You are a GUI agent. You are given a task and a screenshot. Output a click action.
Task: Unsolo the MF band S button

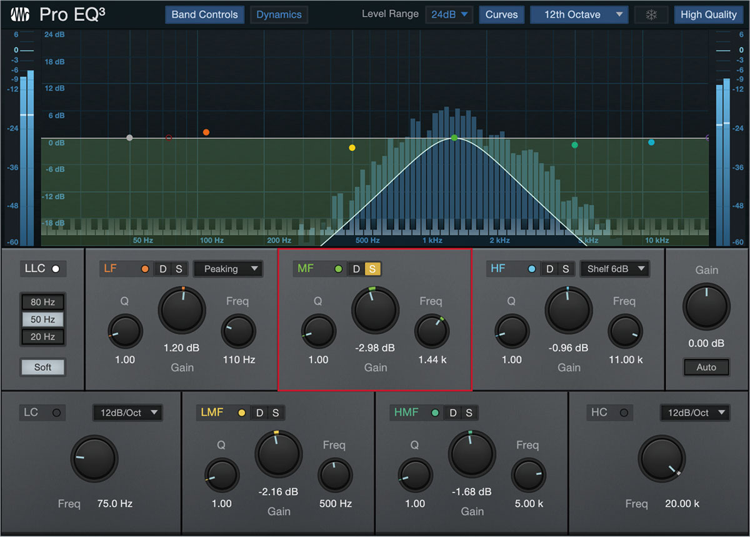click(372, 269)
